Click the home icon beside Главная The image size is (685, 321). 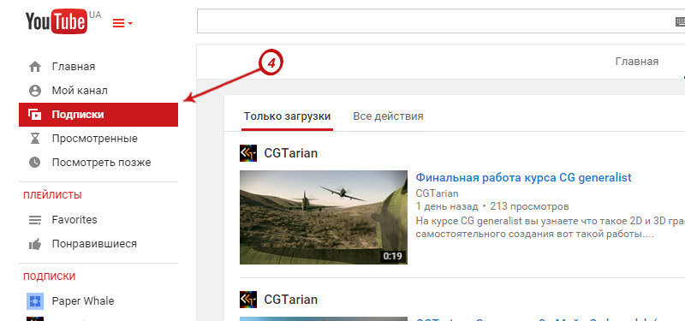pyautogui.click(x=34, y=67)
